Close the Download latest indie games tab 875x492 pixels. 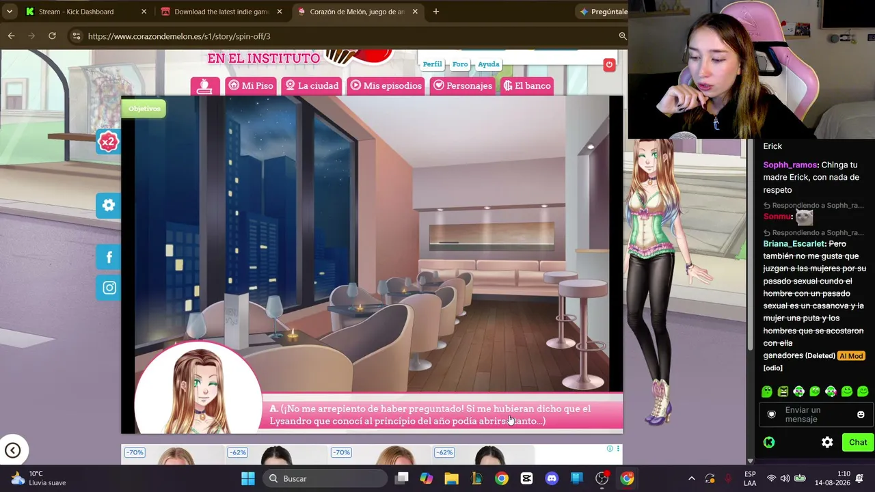[x=279, y=12]
